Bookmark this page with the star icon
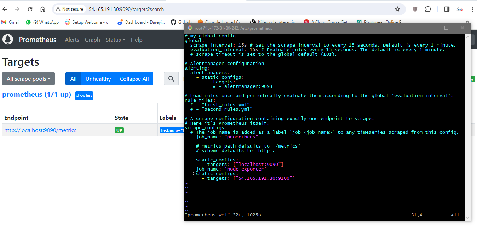The width and height of the screenshot is (477, 245). (397, 9)
